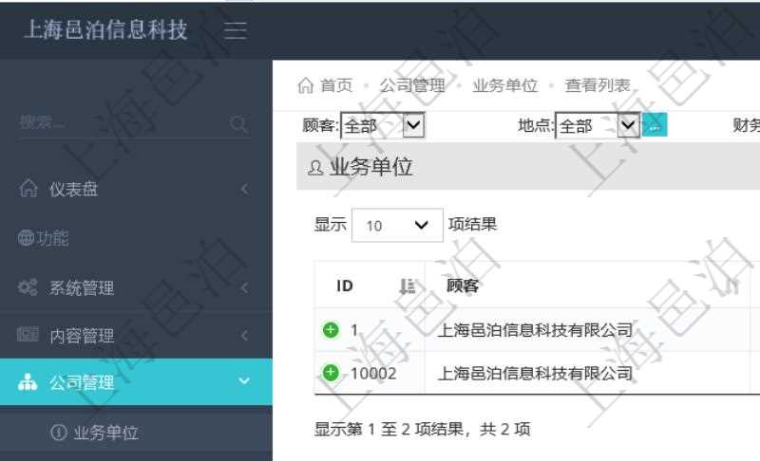Expand the 仪表盘 menu chevron

click(x=245, y=189)
